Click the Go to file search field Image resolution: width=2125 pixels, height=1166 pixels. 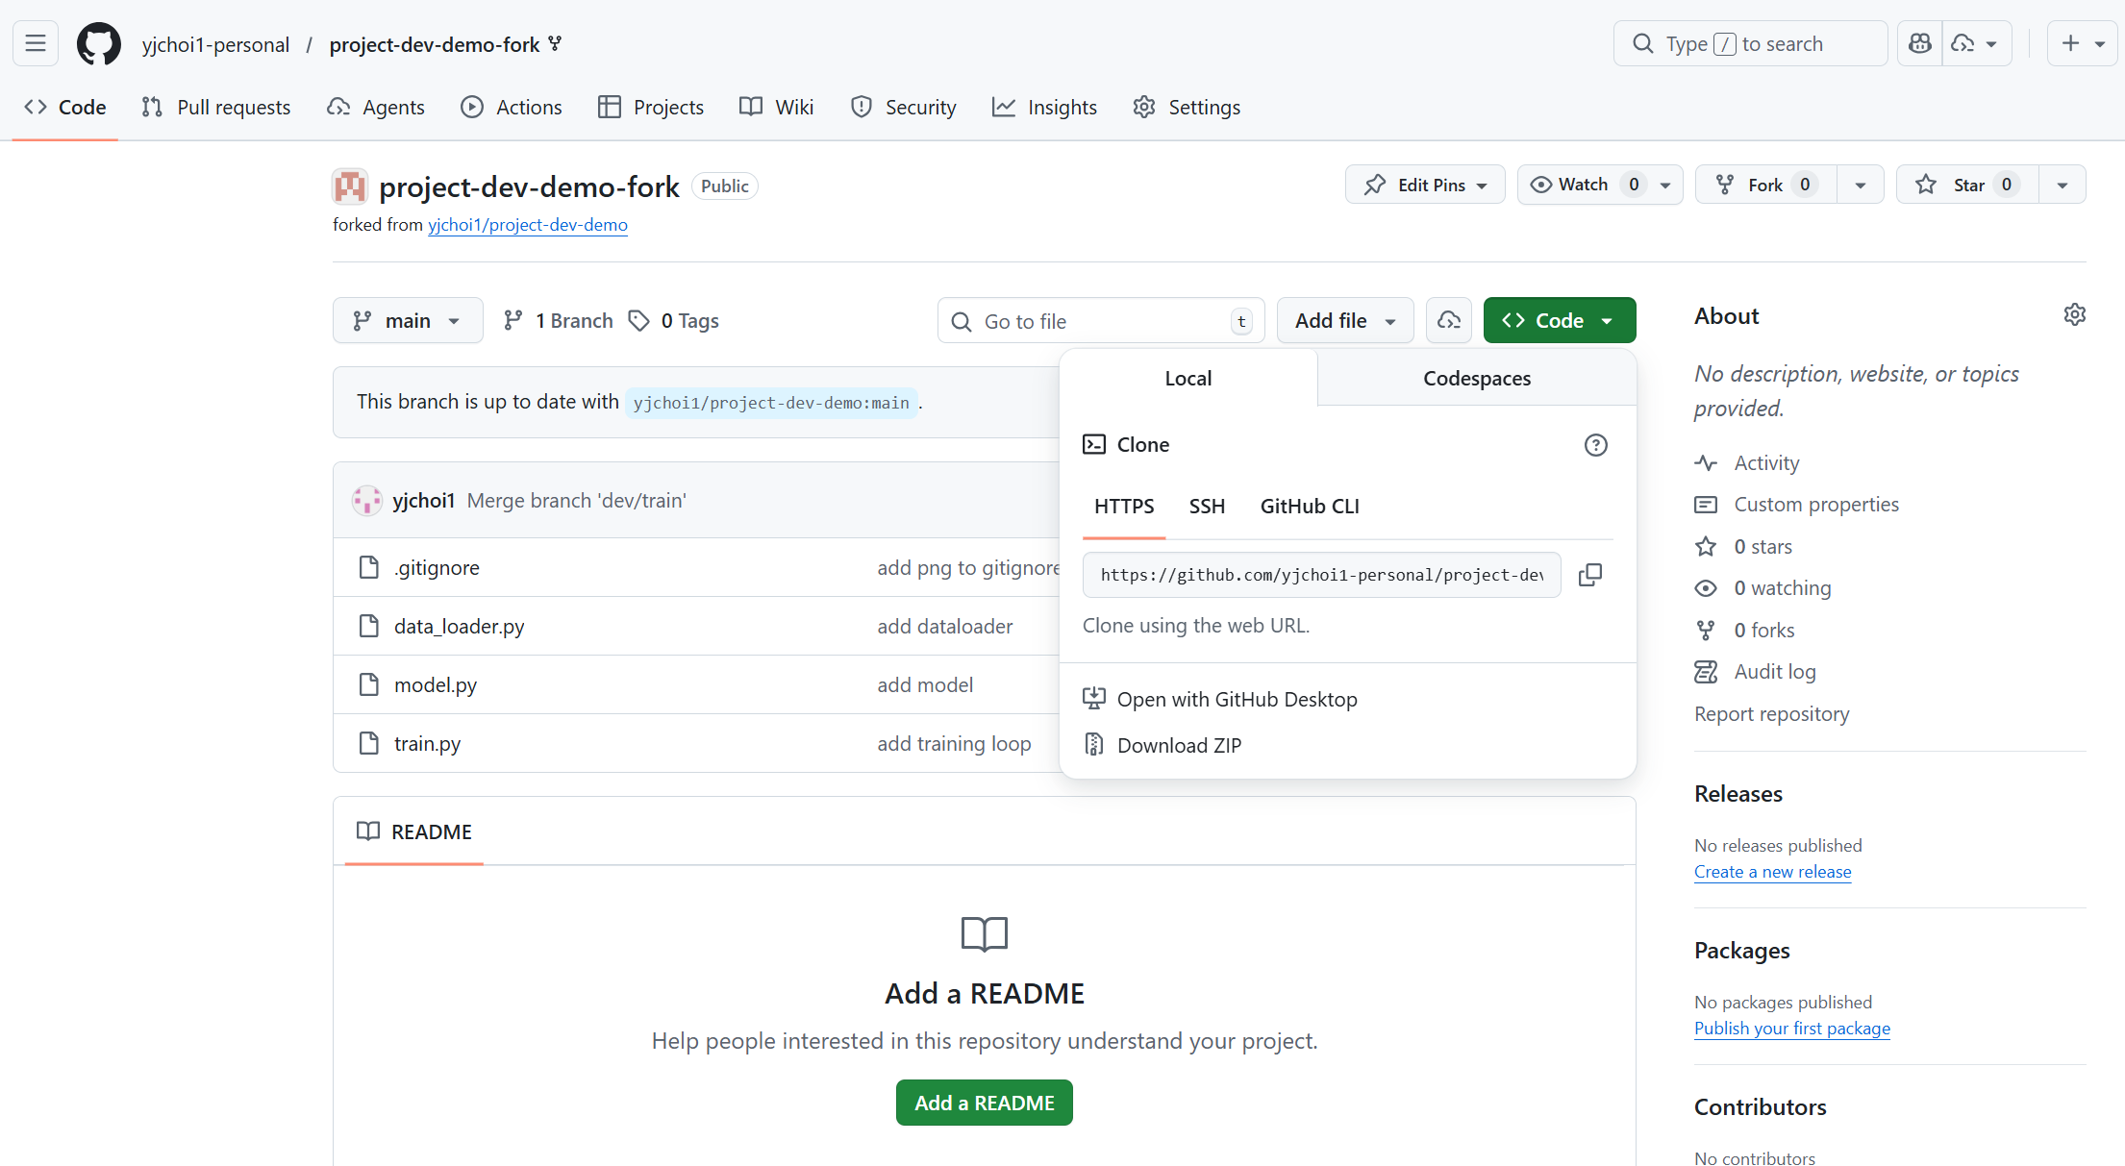(1100, 321)
